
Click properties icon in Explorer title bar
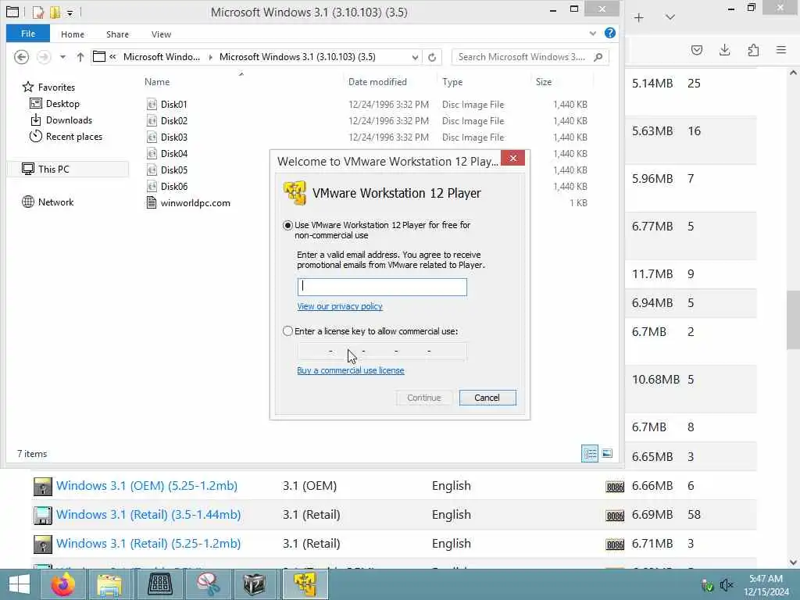(37, 12)
